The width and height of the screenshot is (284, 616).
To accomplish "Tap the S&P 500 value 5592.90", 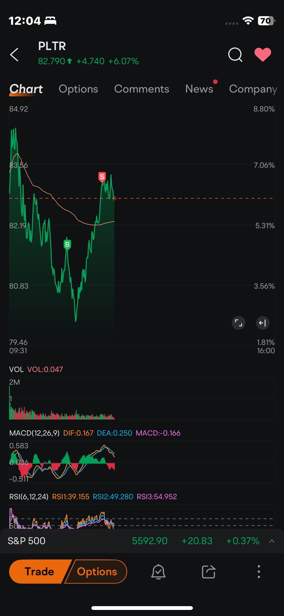I will coord(150,541).
